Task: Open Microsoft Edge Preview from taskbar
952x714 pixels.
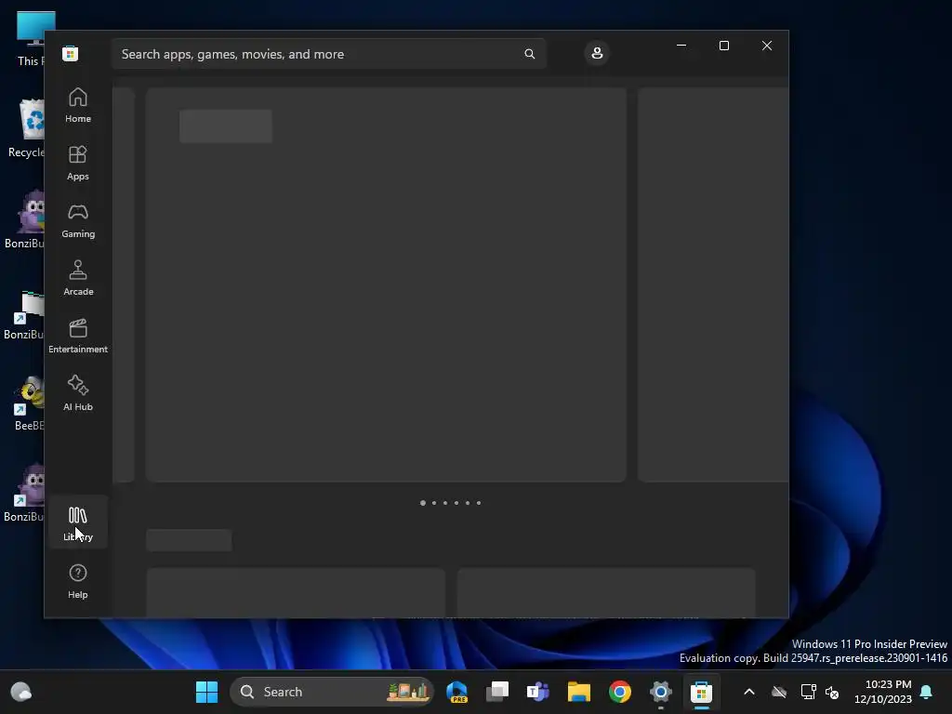Action: pos(456,692)
